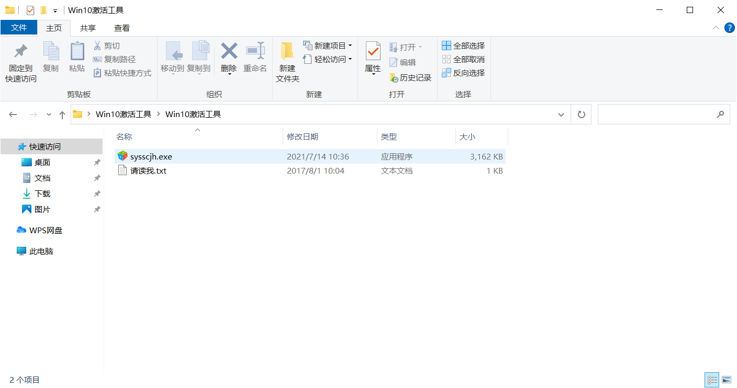
Task: Switch to View (查看) tab
Action: click(122, 28)
